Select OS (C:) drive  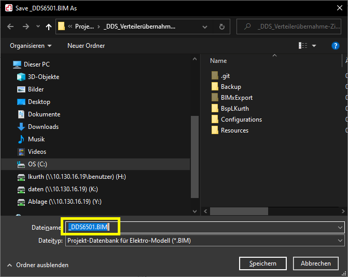pos(95,164)
